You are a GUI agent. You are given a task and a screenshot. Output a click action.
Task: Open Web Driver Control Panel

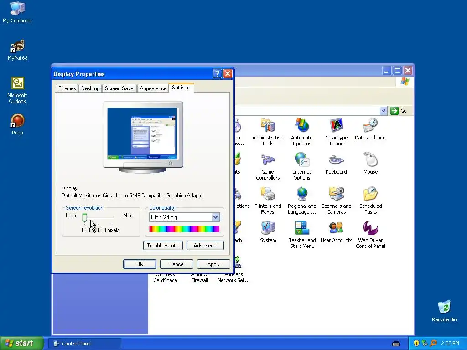click(x=370, y=235)
